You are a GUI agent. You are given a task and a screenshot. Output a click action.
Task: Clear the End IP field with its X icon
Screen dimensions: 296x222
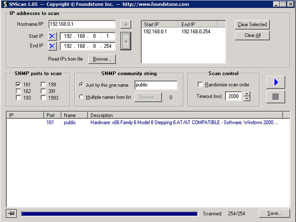(x=52, y=46)
